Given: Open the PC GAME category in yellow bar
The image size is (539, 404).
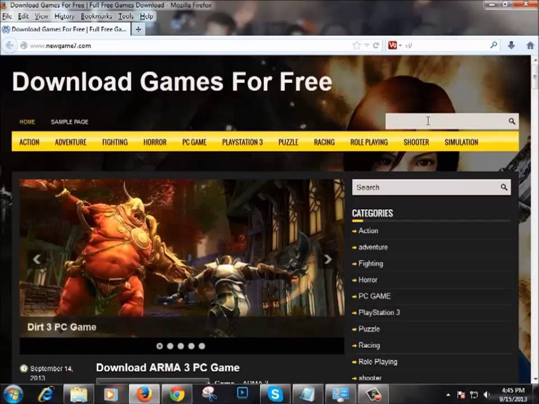Looking at the screenshot, I should 194,142.
